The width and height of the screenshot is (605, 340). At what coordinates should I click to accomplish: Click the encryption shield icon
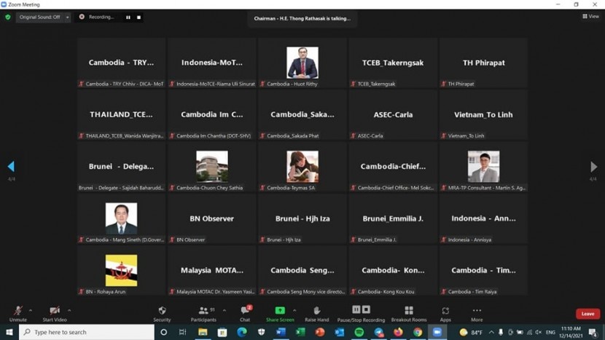tap(8, 17)
